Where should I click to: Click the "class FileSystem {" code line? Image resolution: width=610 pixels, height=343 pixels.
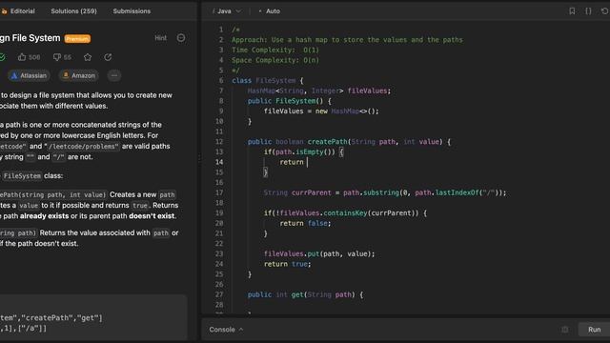(x=267, y=80)
